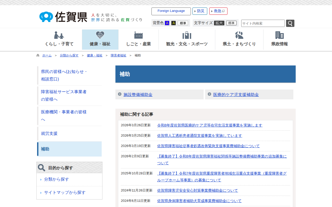
Task: Click the 補助 page title heading
Action: coord(125,74)
